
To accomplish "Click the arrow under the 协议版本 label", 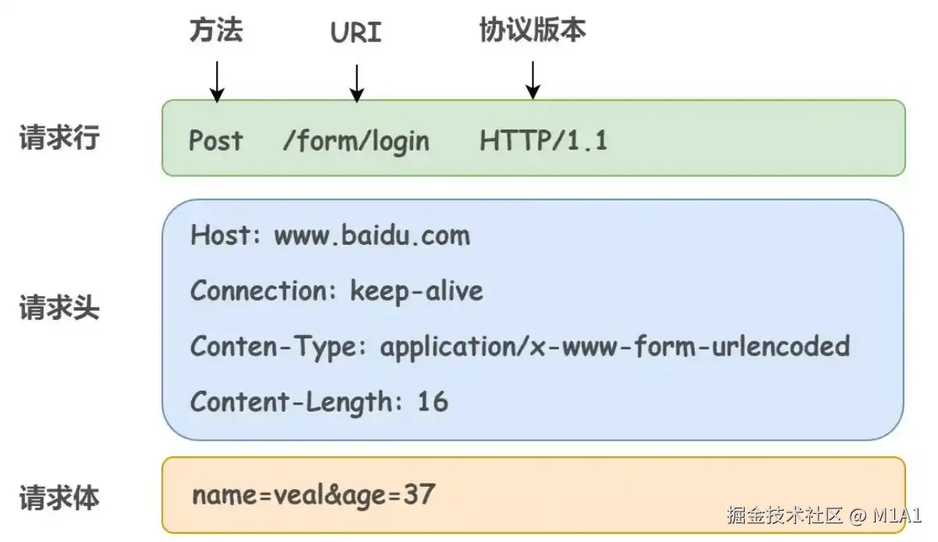I will coord(533,80).
